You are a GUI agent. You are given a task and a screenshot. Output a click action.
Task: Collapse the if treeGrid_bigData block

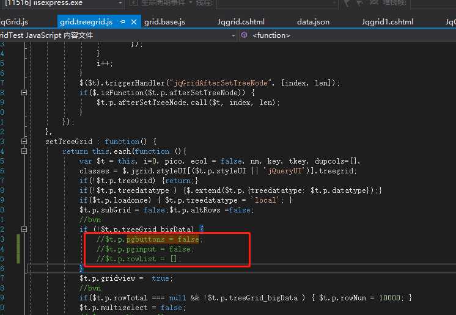pyautogui.click(x=24, y=229)
